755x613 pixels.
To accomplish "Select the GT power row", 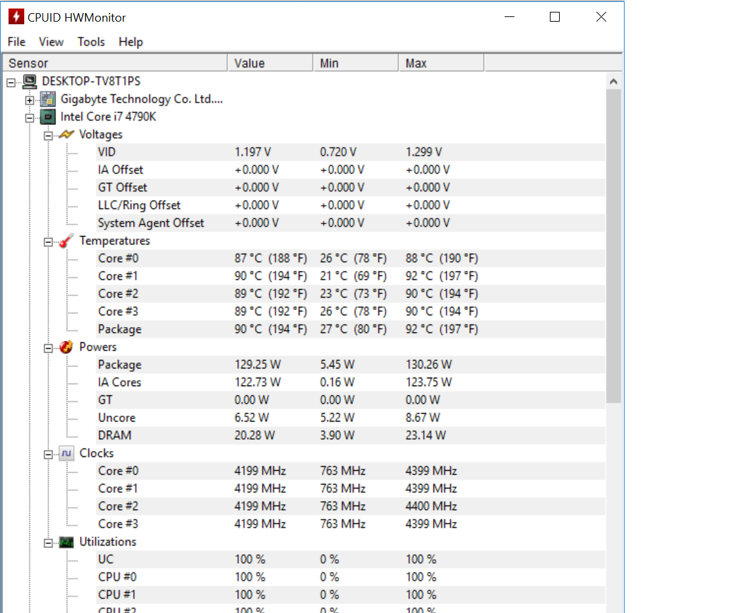I will [351, 400].
